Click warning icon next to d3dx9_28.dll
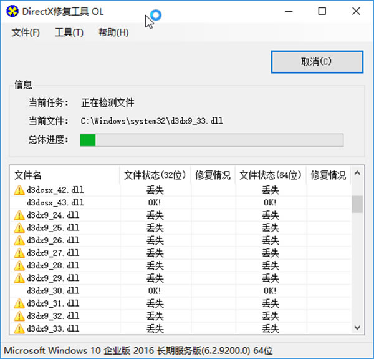Viewport: 374px width, 359px height. (19, 265)
